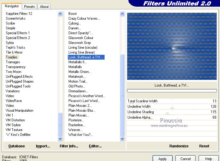Open the filter Editor...
The height and width of the screenshot is (161, 220).
click(x=95, y=146)
